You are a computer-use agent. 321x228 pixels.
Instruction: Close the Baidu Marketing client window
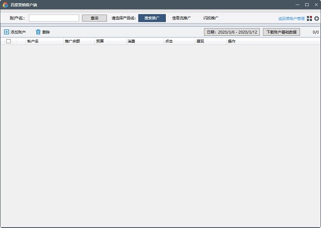[316, 4]
